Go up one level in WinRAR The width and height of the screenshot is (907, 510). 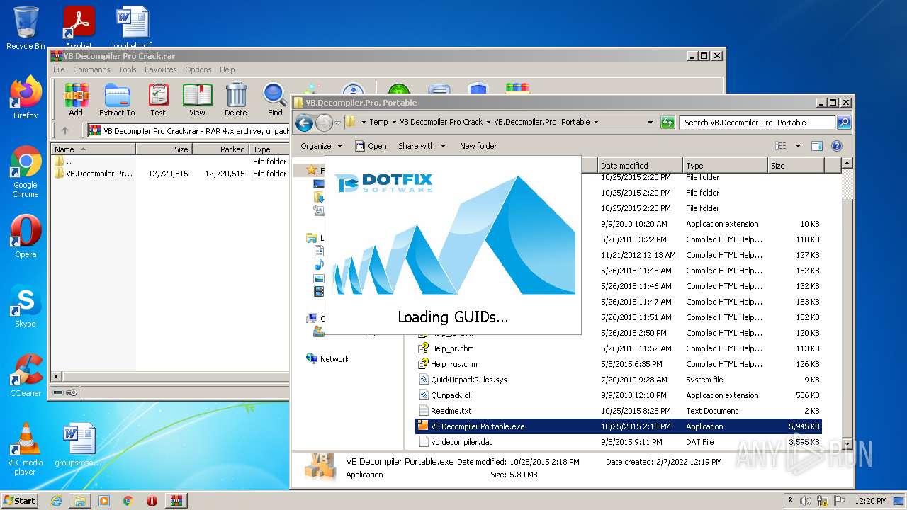(65, 130)
